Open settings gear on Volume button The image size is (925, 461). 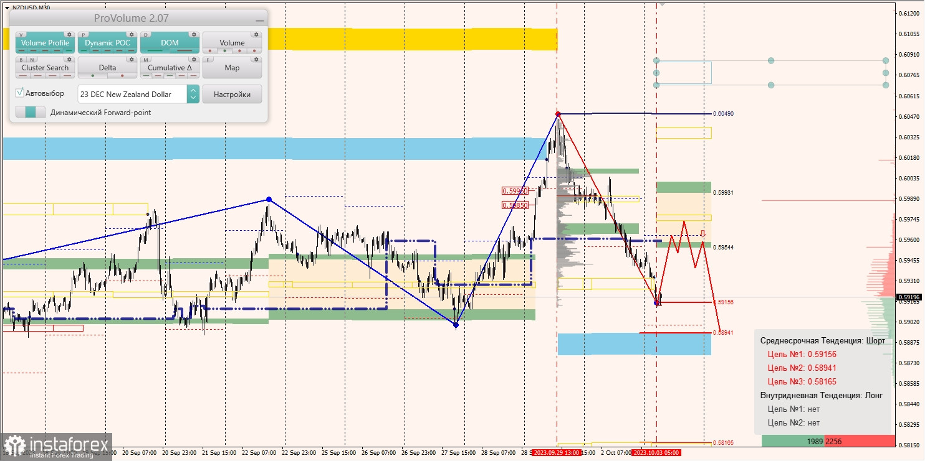[x=256, y=35]
